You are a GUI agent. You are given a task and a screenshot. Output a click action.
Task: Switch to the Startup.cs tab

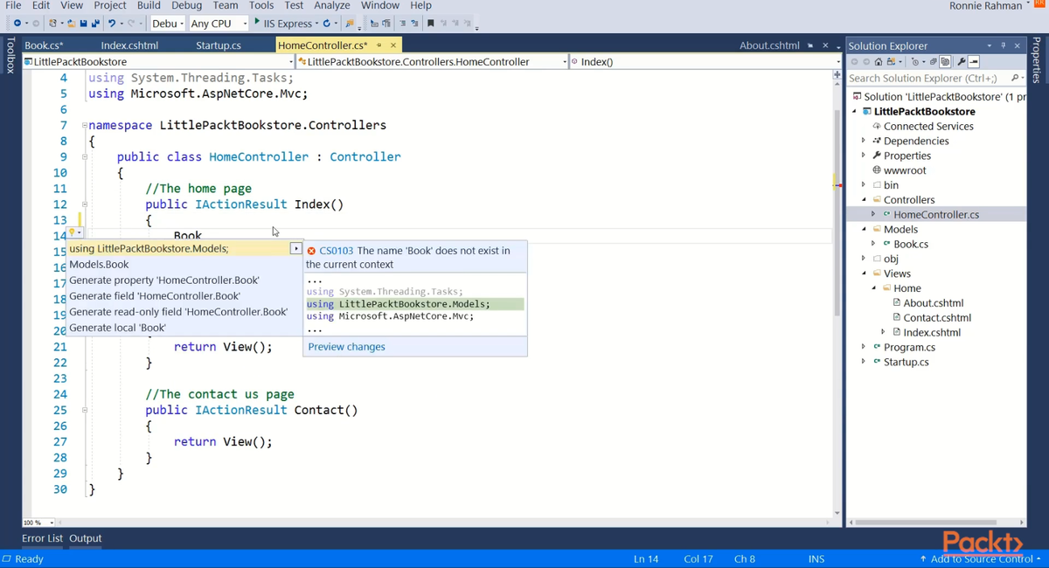tap(219, 45)
